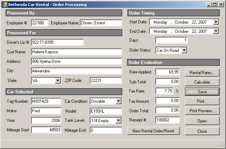
Task: Focus the Employee # field
Action: click(x=40, y=23)
